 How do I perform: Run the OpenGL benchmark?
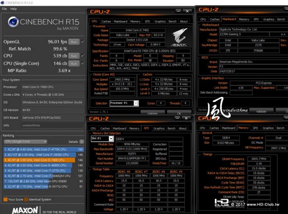74,42
